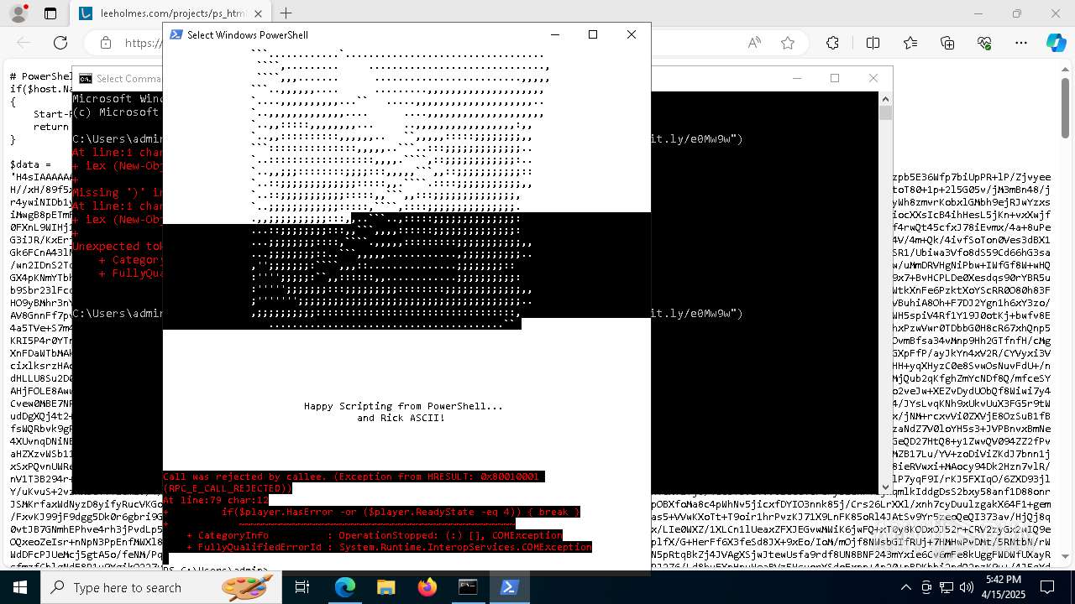Open Edge settings and more menu

coord(1021,43)
